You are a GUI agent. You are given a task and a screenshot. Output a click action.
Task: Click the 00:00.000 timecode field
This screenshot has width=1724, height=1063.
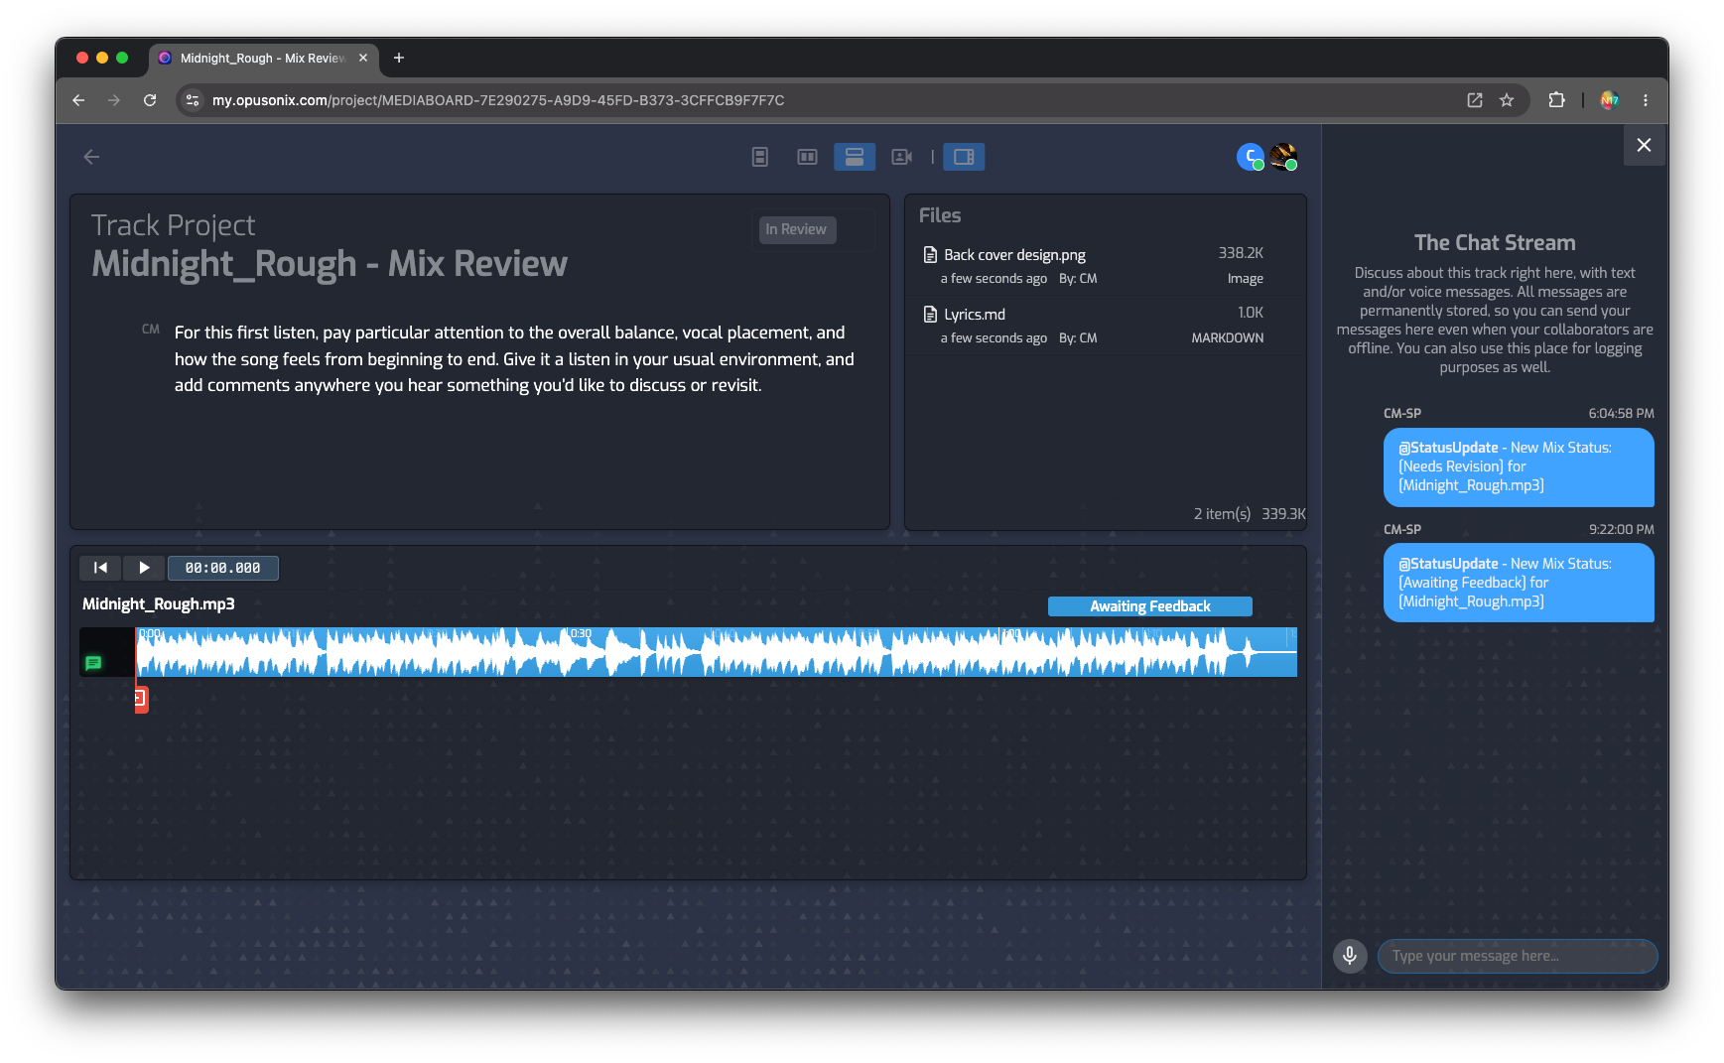(222, 568)
